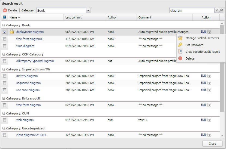226x149 pixels.
Task: Uncheck the deployment diagram checkbox
Action: click(x=4, y=32)
